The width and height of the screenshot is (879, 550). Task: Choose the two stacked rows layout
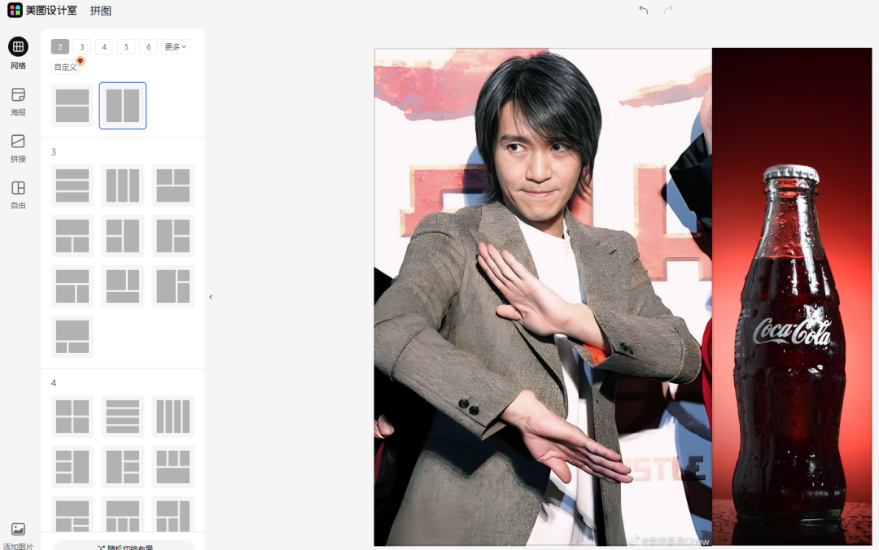coord(72,106)
